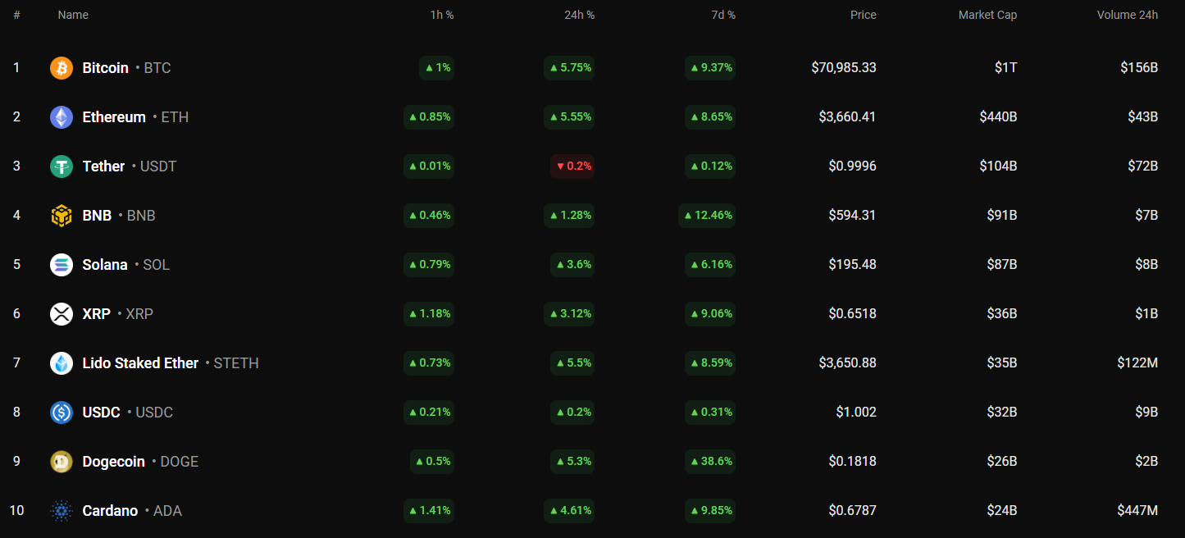Click the Ethereum diamond logo icon
This screenshot has width=1185, height=538.
pyautogui.click(x=62, y=117)
